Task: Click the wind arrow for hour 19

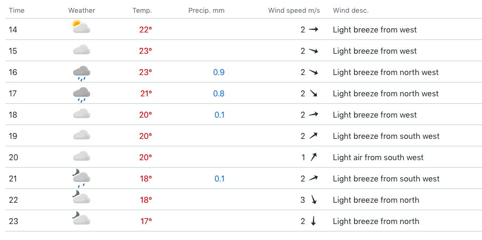Action: click(x=313, y=136)
